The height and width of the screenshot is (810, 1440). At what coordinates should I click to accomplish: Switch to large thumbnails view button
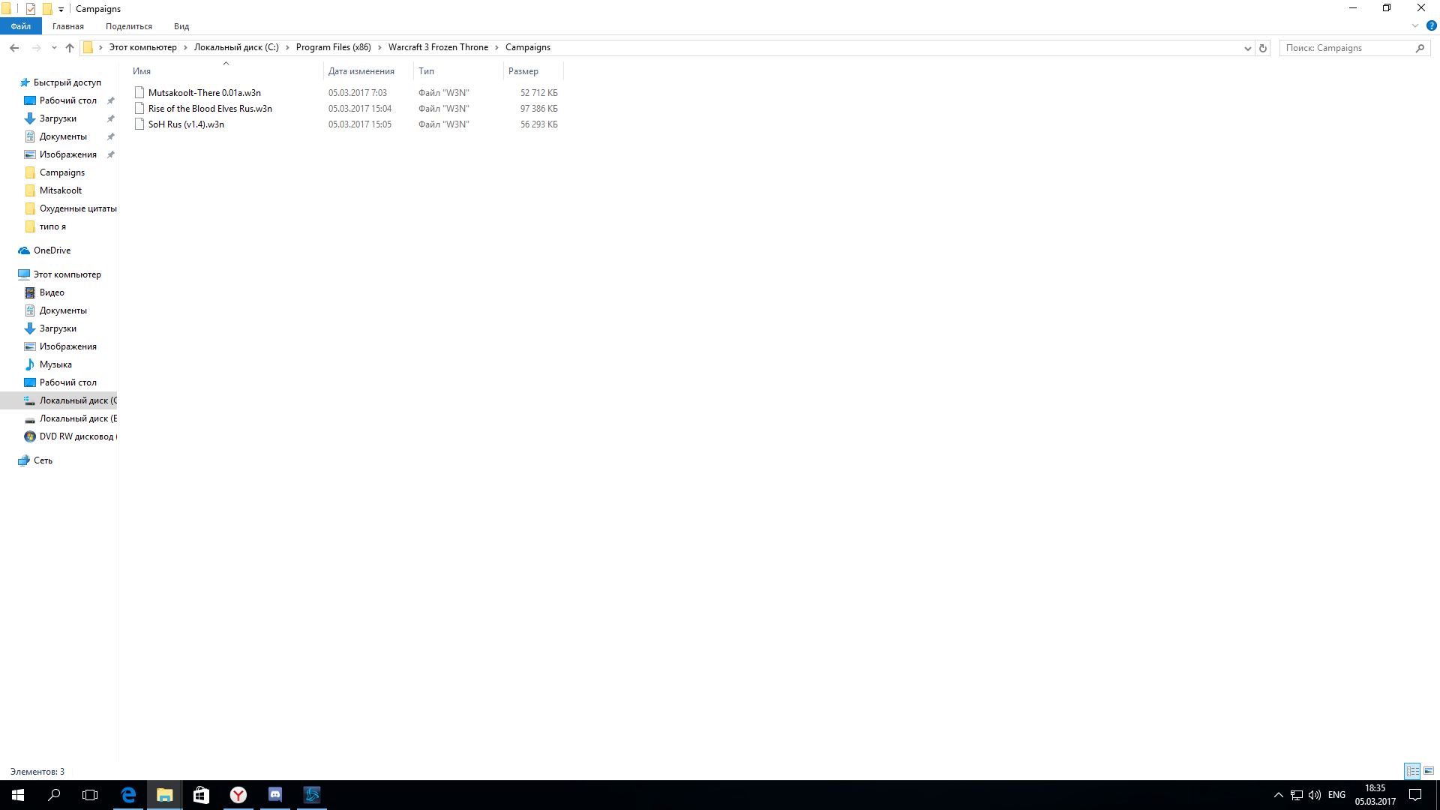click(x=1429, y=771)
